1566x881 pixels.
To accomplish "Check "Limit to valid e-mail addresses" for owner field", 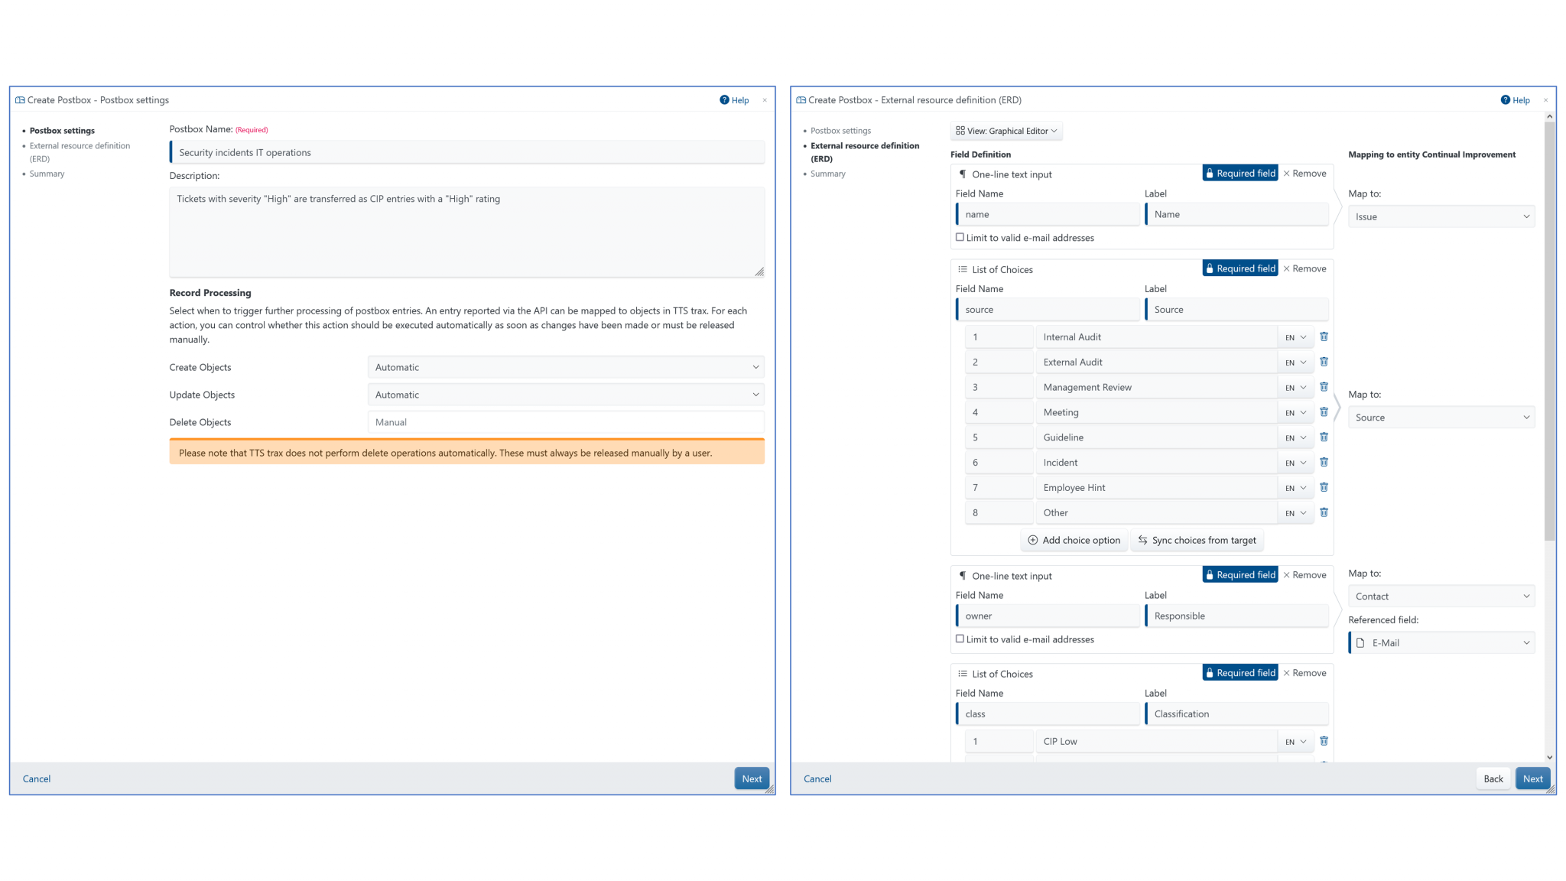I will pyautogui.click(x=960, y=639).
